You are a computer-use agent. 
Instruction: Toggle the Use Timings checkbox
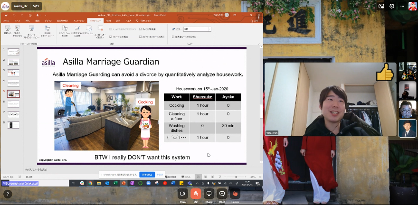[141, 29]
